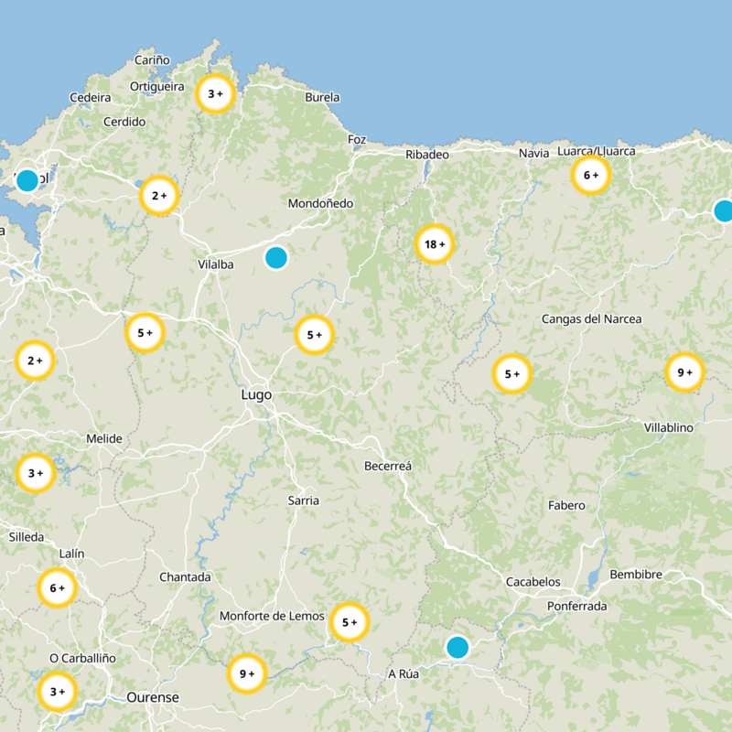Click the Navia town label
732x732 pixels.
[x=534, y=153]
